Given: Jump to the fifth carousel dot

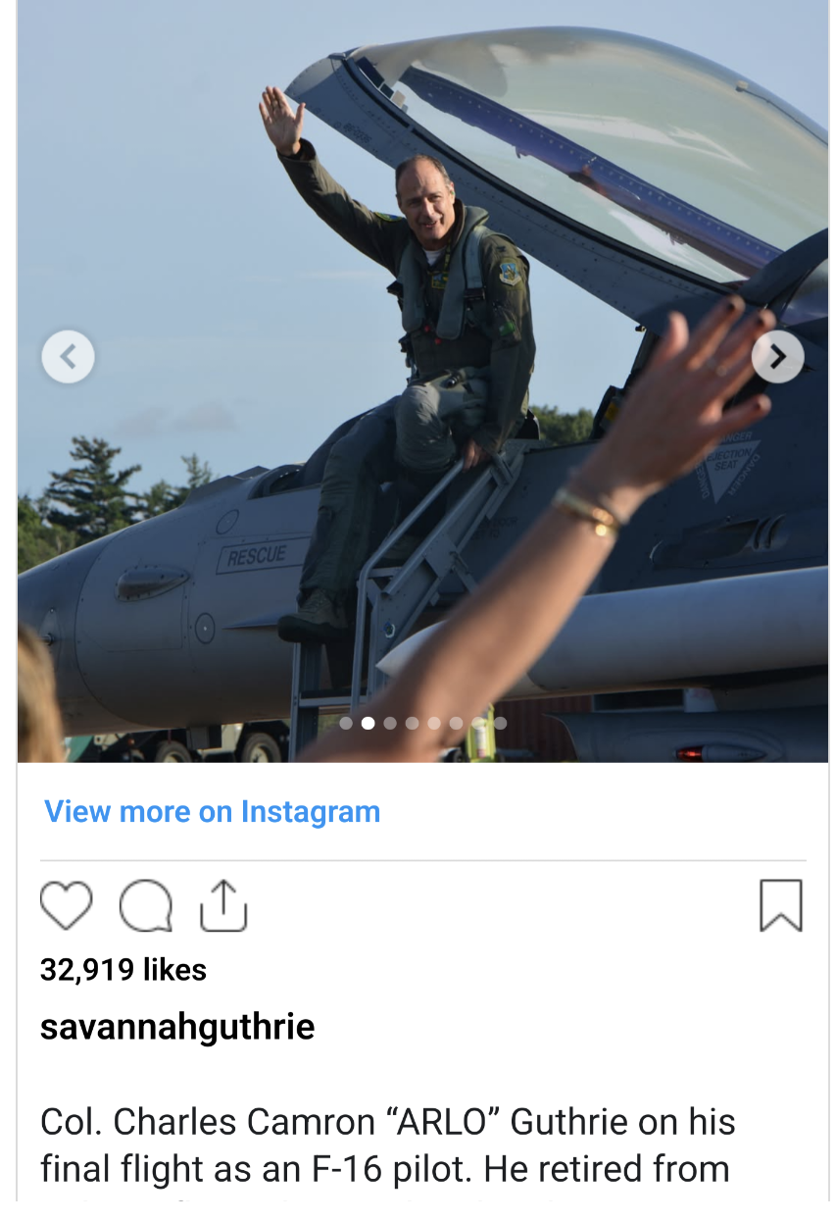Looking at the screenshot, I should pyautogui.click(x=434, y=723).
